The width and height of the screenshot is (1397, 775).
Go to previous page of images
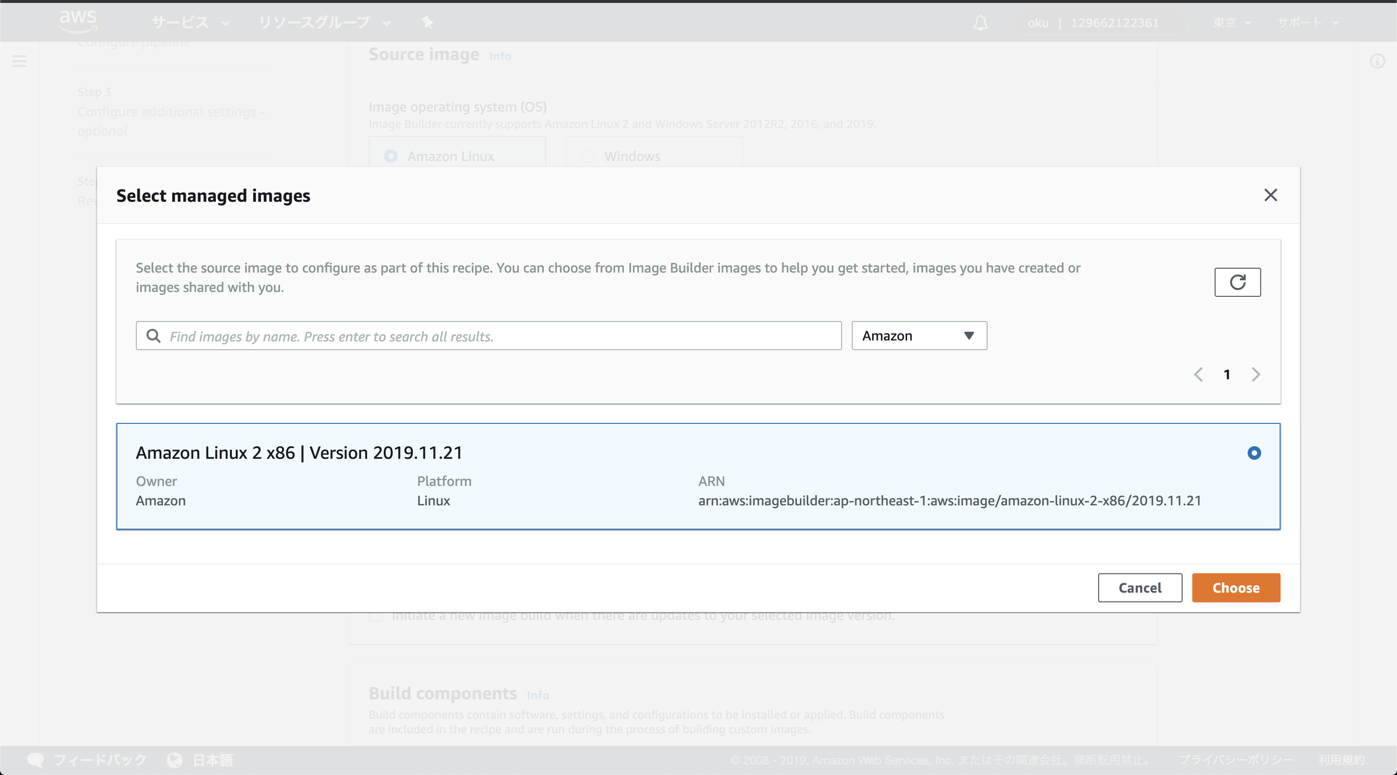coord(1199,375)
